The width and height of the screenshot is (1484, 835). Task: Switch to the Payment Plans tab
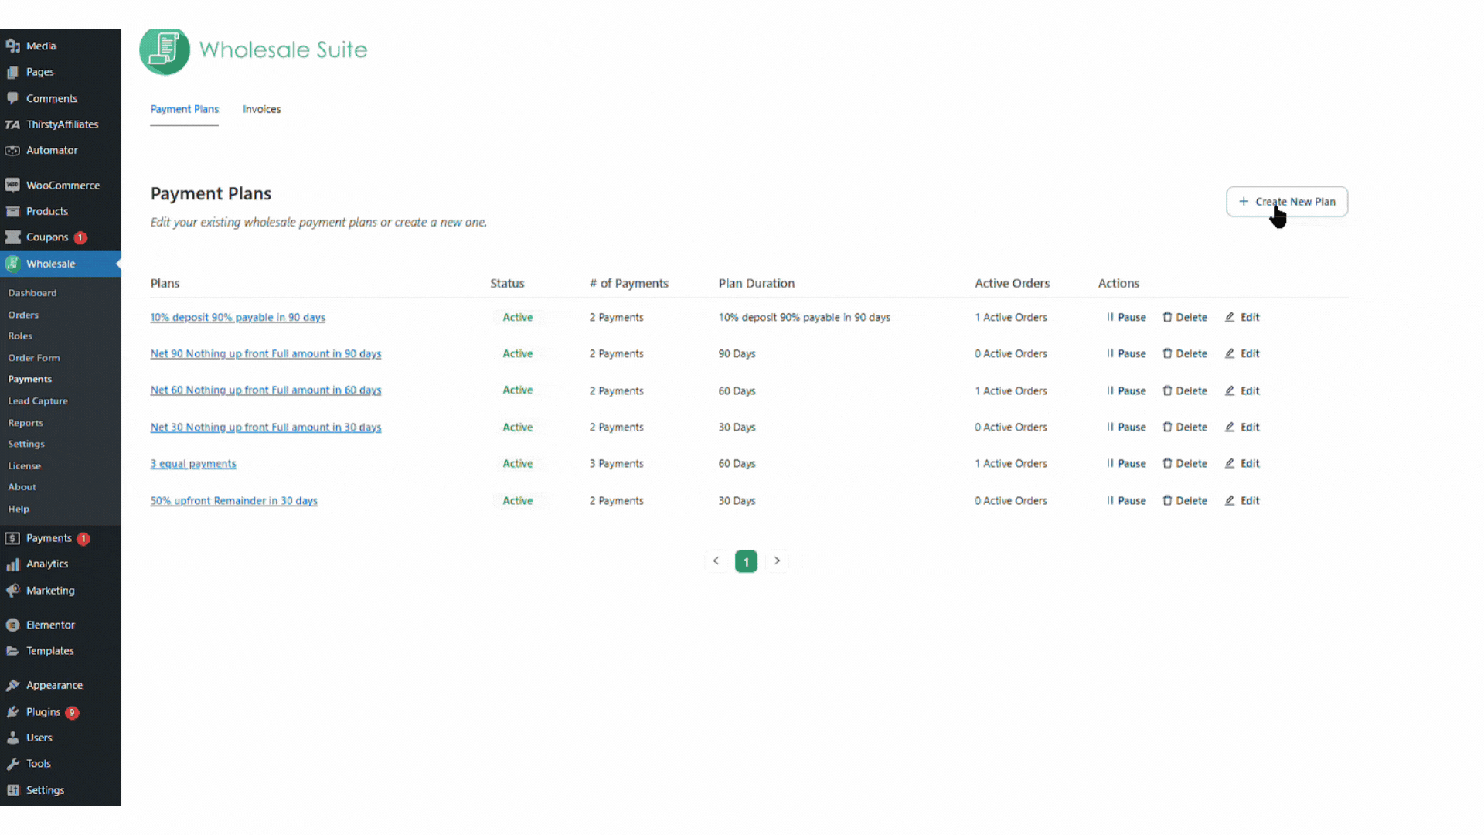coord(184,109)
